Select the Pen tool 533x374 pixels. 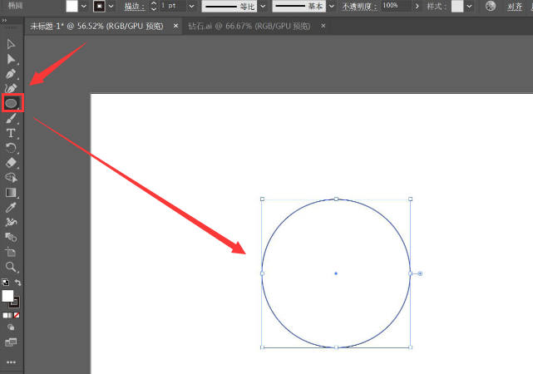12,74
